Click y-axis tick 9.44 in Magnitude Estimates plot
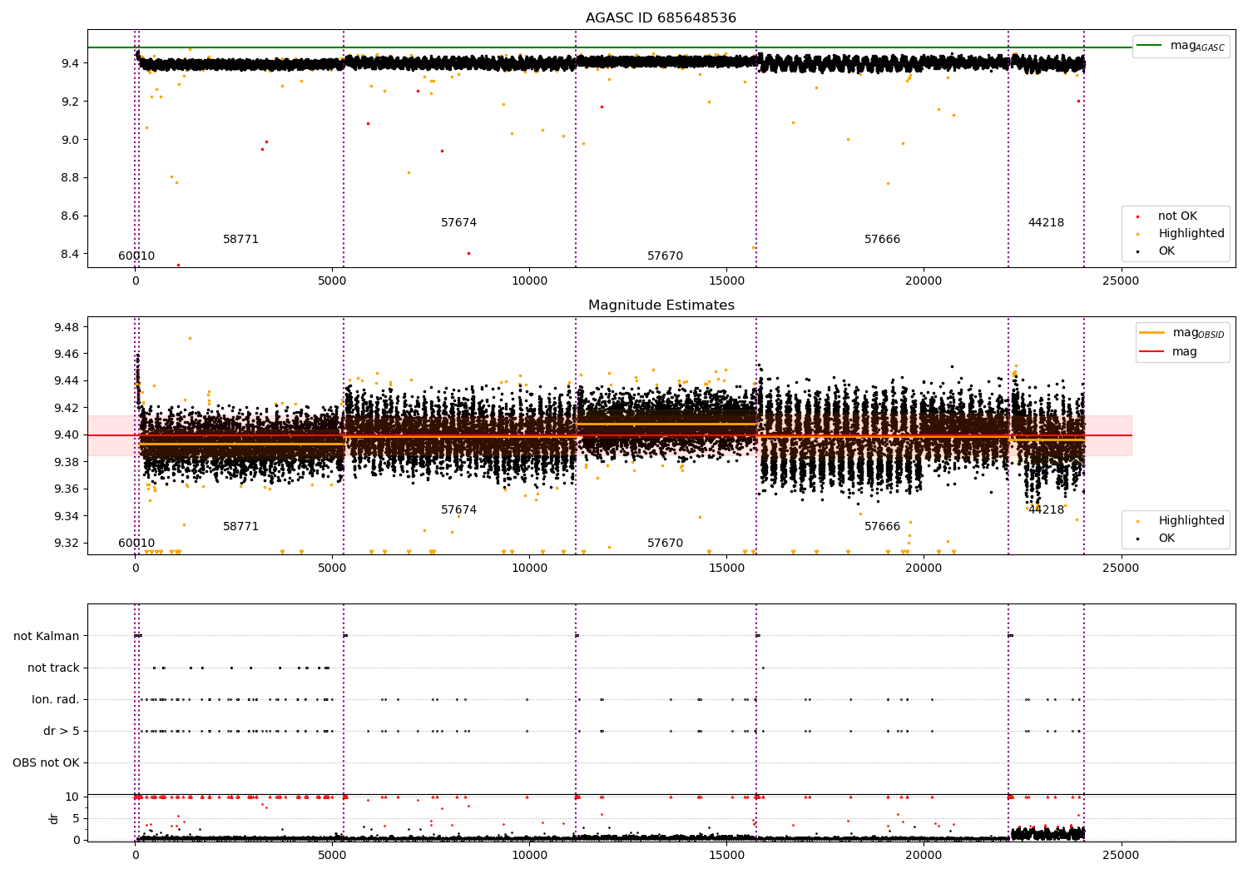 67,381
